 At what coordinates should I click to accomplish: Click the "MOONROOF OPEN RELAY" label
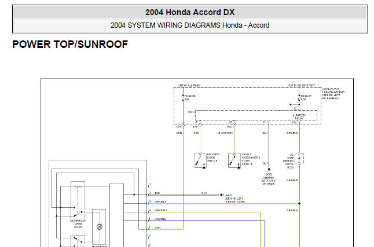78,224
